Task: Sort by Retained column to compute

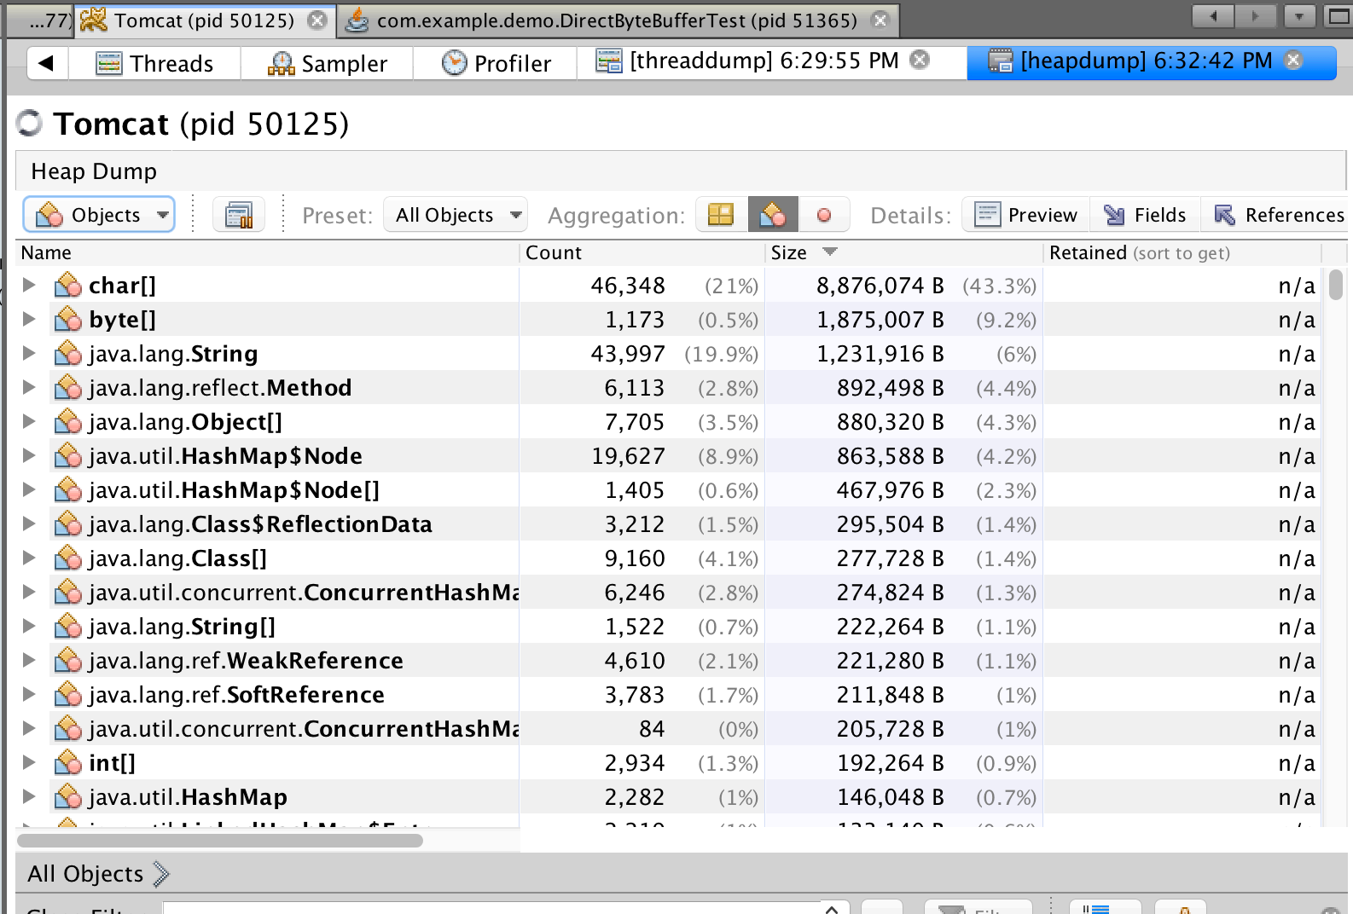Action: tap(1182, 253)
